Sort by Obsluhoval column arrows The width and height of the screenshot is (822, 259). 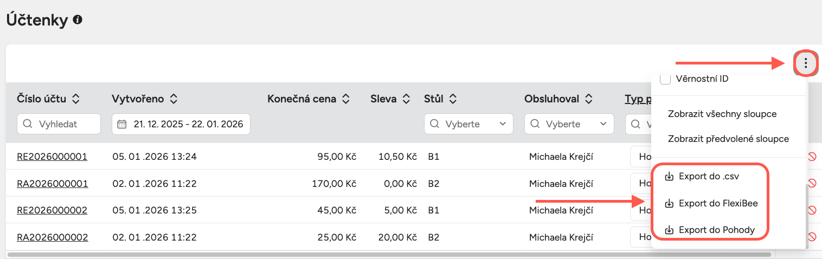(x=589, y=99)
